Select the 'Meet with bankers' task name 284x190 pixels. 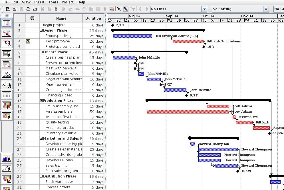coord(61,68)
